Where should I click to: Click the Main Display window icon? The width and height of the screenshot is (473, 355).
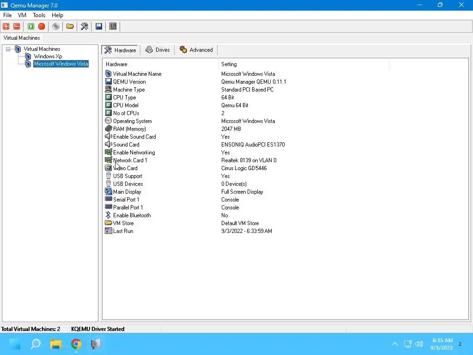(108, 191)
